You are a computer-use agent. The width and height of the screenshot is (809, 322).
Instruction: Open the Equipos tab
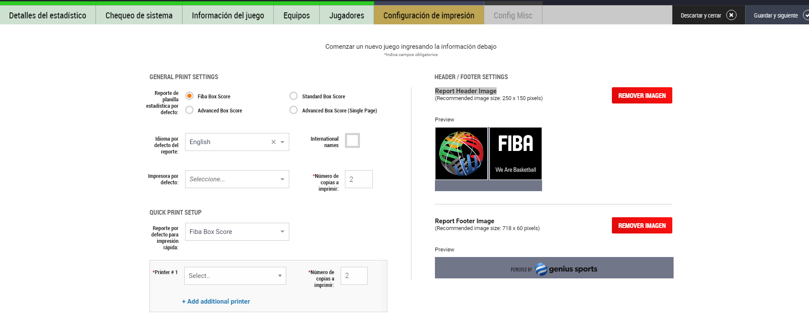(x=297, y=15)
